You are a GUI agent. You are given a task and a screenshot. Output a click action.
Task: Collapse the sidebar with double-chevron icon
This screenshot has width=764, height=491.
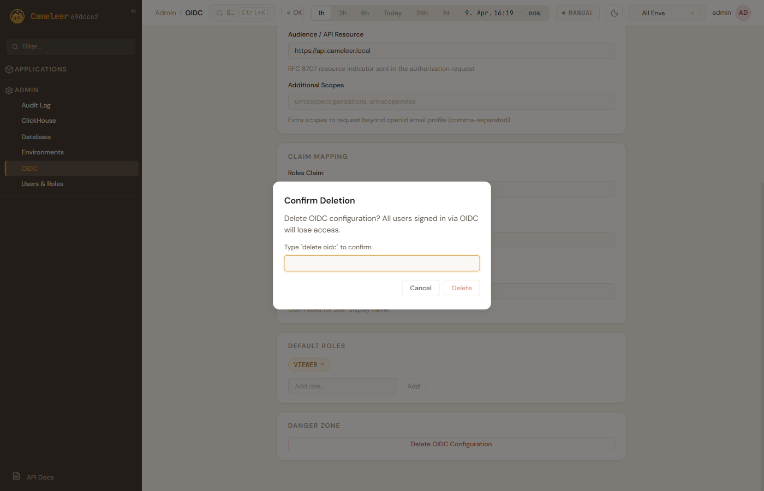coord(133,11)
